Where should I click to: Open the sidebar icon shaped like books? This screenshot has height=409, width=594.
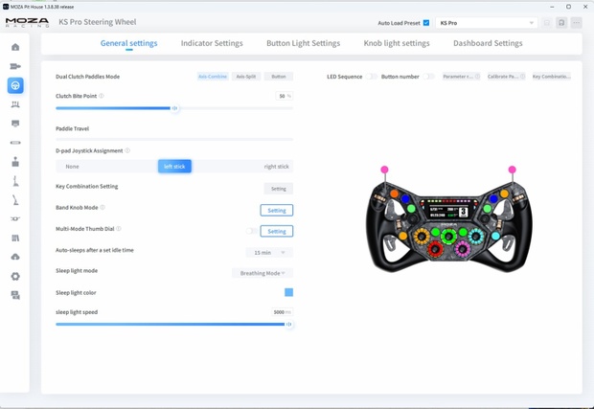pos(15,238)
